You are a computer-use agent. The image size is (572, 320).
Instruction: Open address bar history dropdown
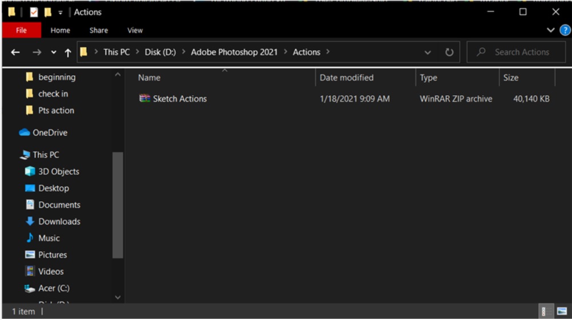[x=428, y=52]
